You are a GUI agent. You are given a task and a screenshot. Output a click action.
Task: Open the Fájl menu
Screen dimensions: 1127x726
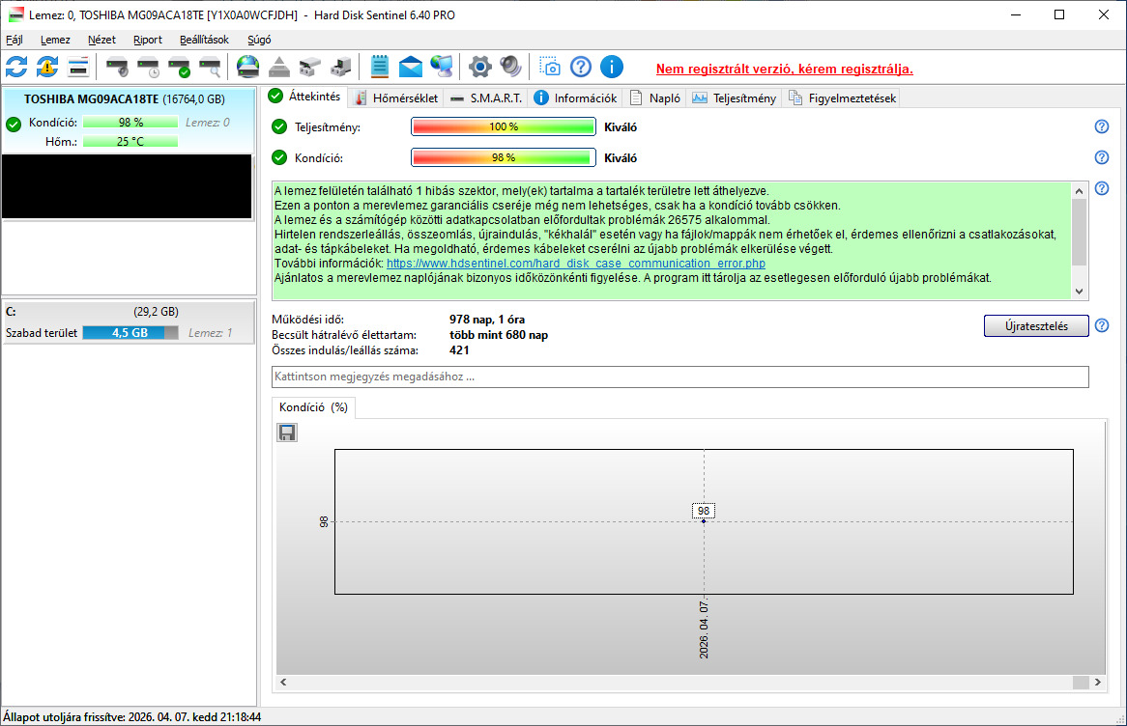tap(14, 41)
